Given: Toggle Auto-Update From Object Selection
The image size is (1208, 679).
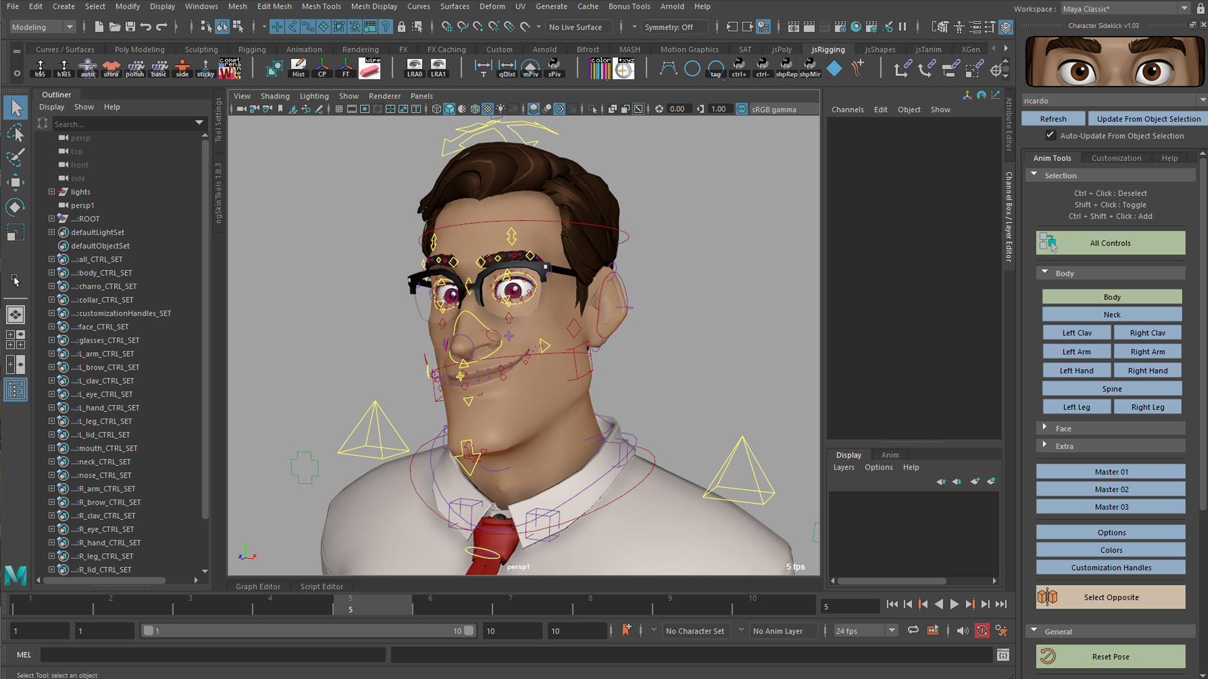Looking at the screenshot, I should (1050, 135).
